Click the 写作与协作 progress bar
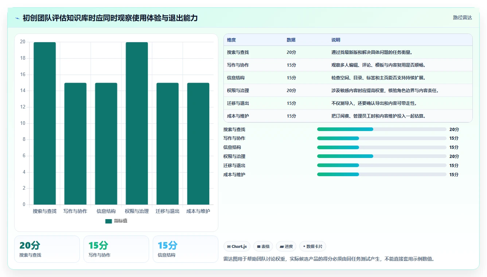This screenshot has width=487, height=277. click(x=382, y=138)
